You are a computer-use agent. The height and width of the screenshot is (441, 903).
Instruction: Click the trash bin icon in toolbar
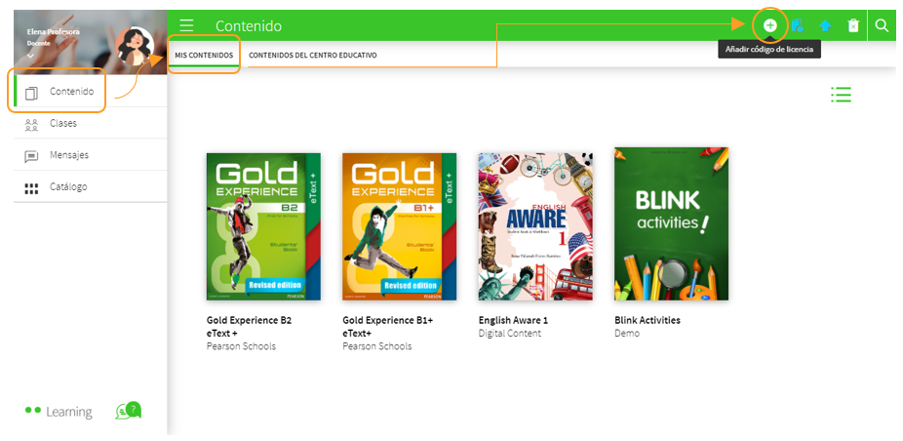(853, 25)
